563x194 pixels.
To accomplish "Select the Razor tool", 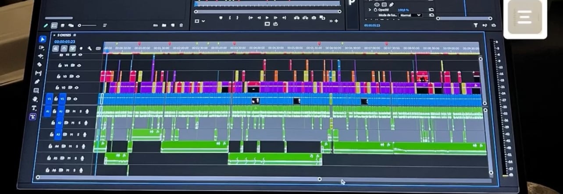I will coord(40,64).
